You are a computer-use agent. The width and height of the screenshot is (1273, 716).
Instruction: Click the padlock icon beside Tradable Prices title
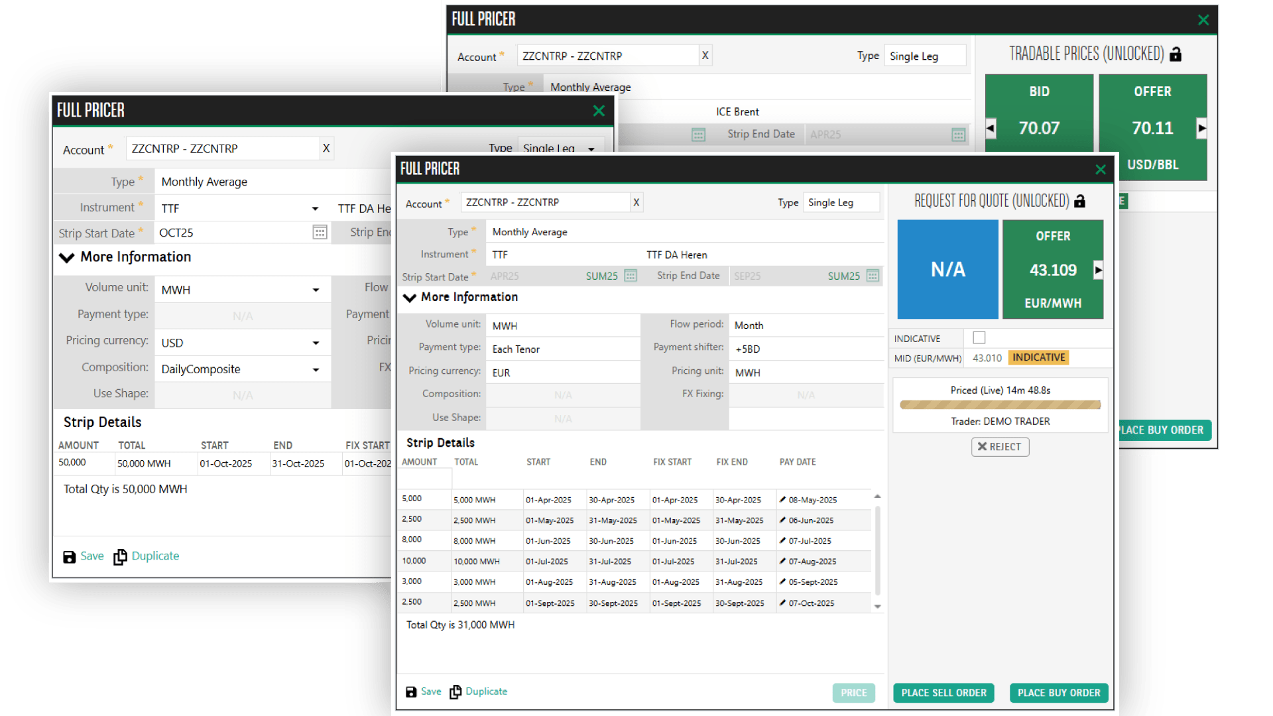point(1177,54)
